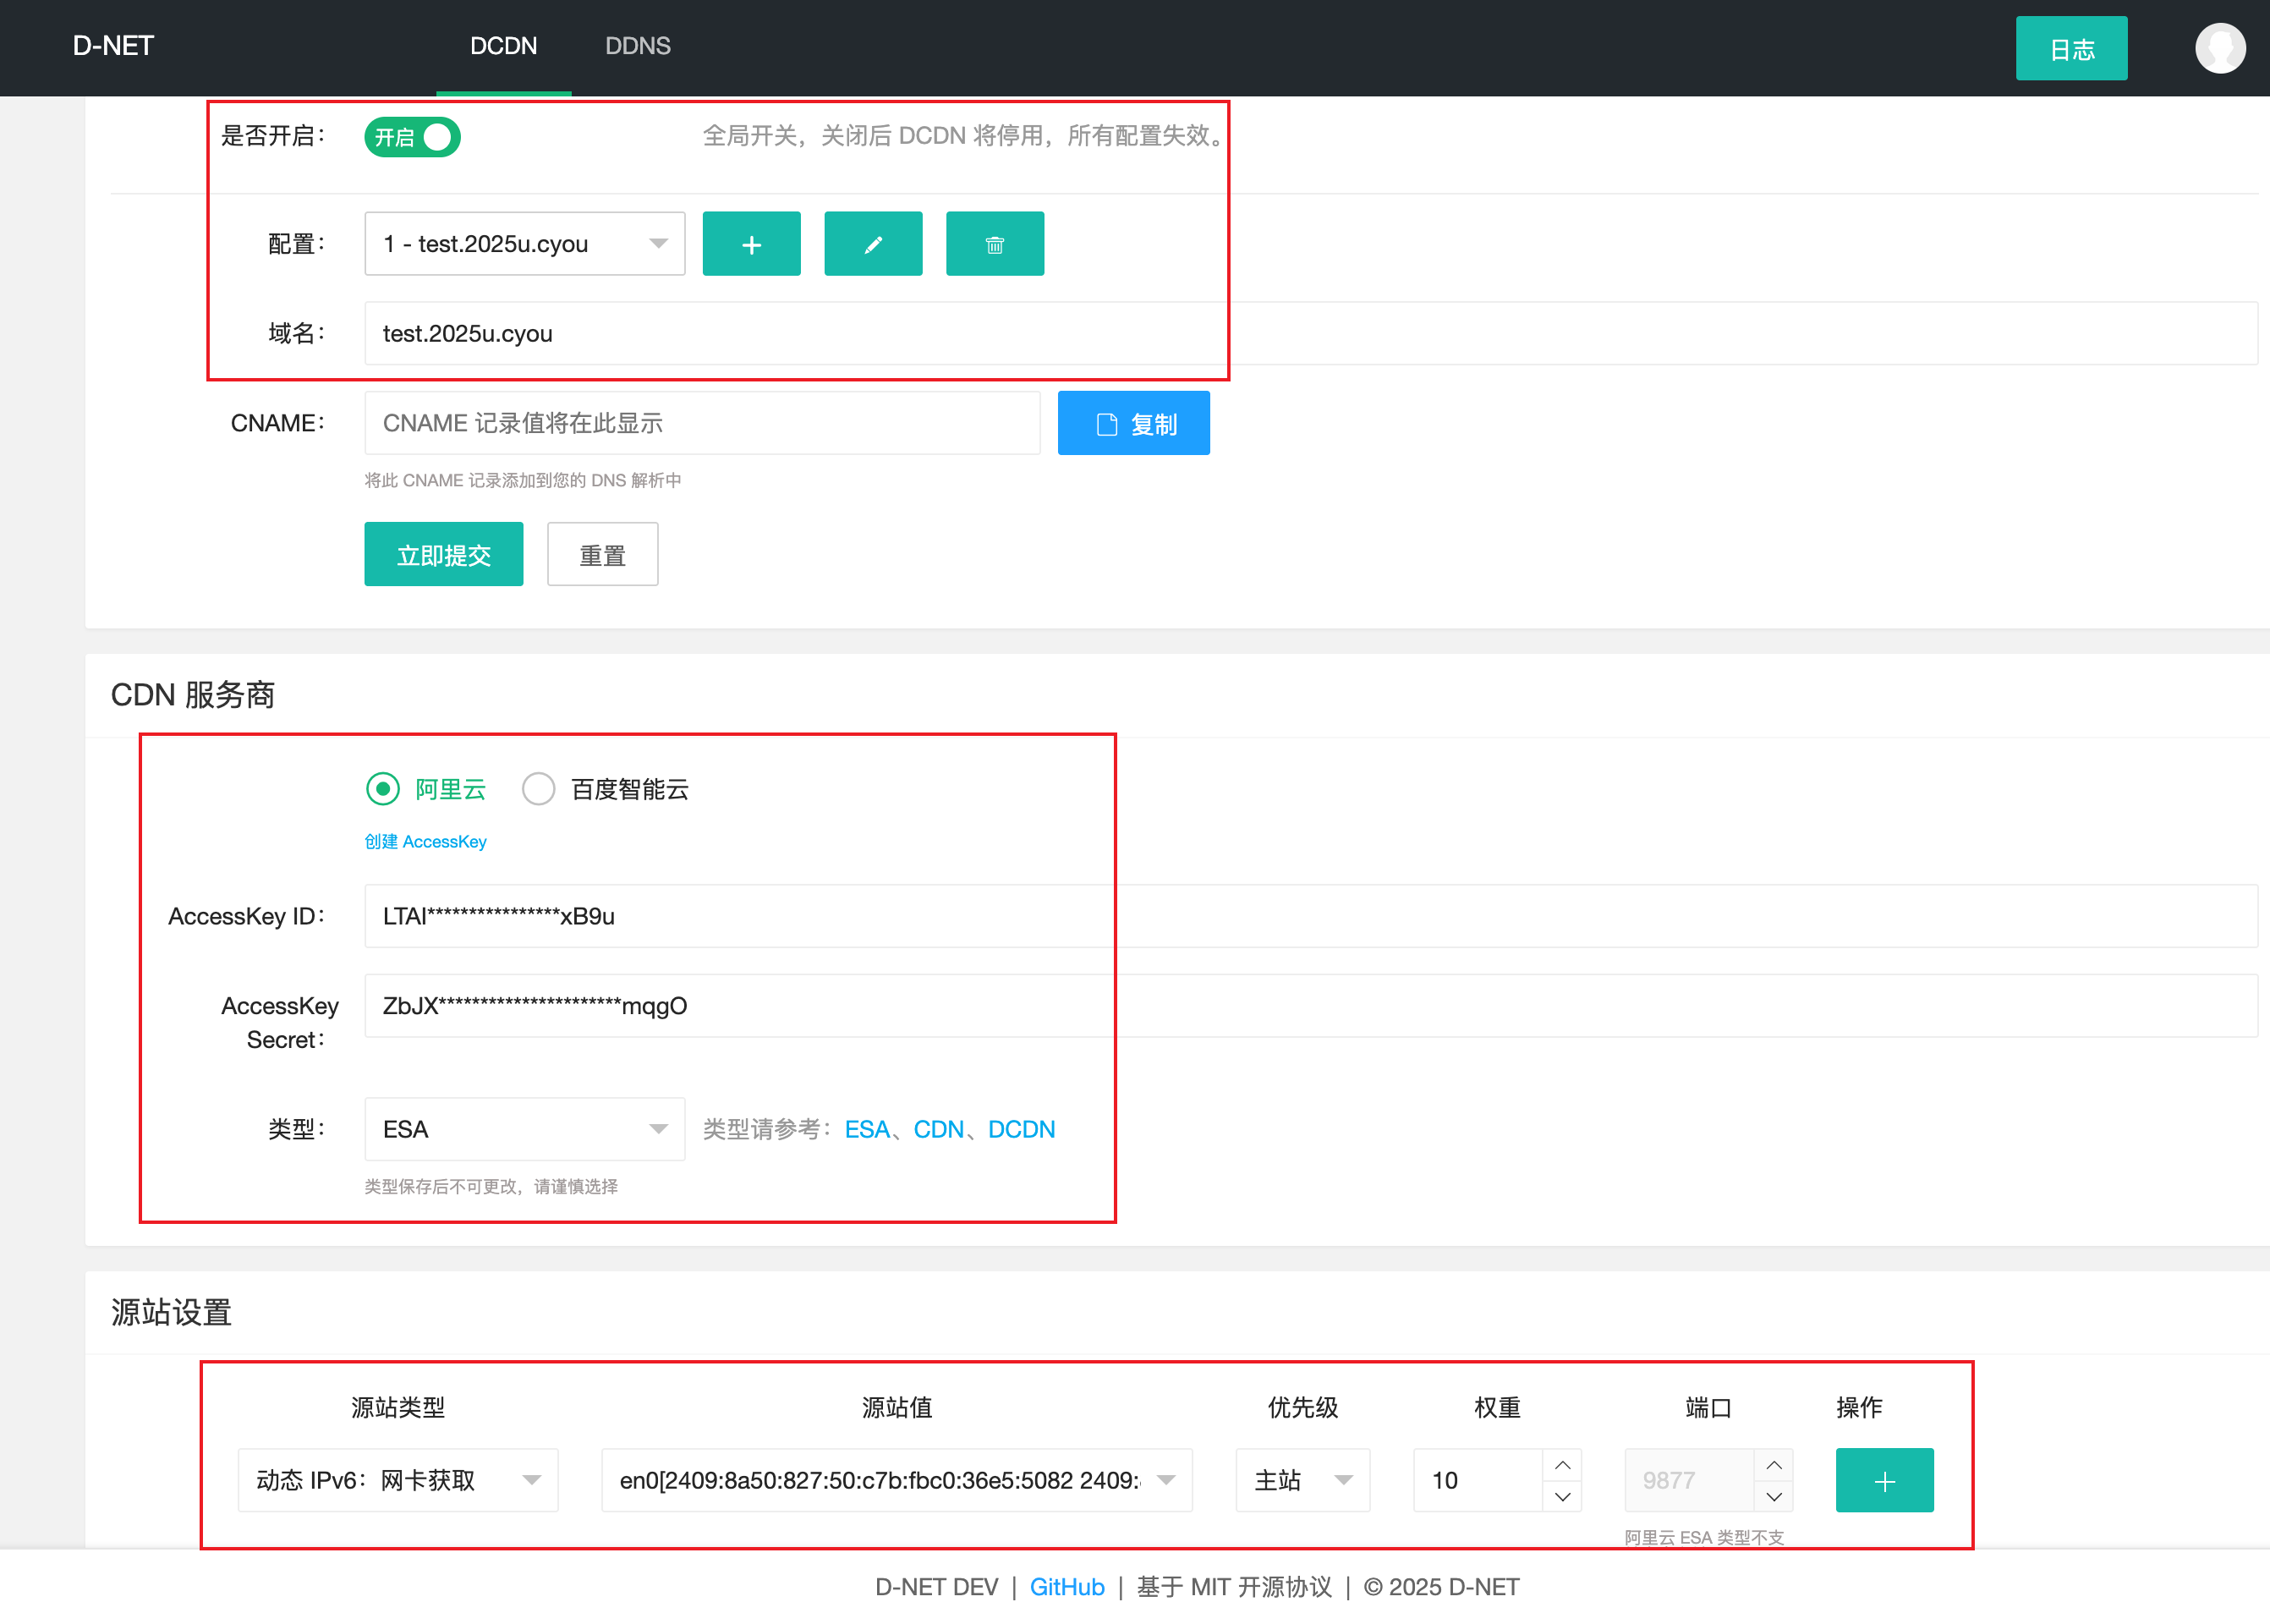The height and width of the screenshot is (1624, 2270).
Task: Increase the 权重 value using the up stepper
Action: coord(1564,1465)
